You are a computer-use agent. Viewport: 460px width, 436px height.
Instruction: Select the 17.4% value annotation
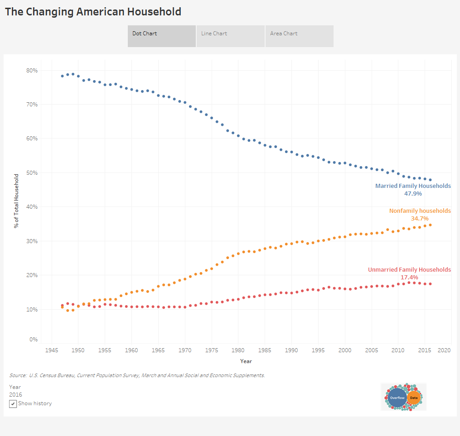pos(409,277)
